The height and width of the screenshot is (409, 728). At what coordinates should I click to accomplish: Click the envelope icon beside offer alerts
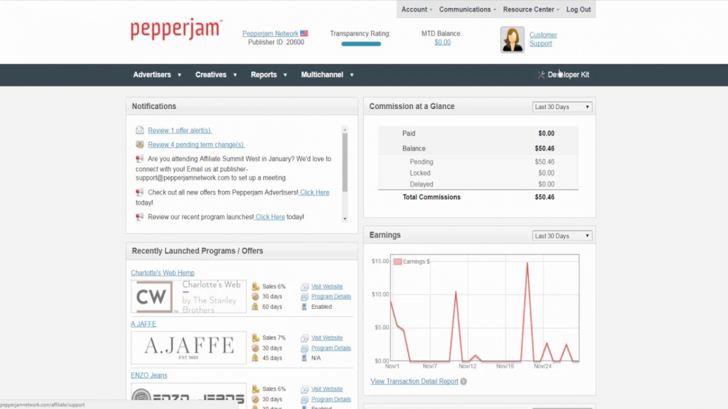[x=140, y=130]
